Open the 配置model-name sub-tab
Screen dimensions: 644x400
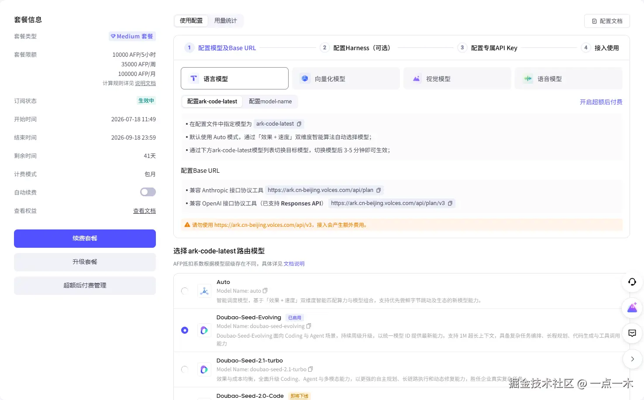270,101
